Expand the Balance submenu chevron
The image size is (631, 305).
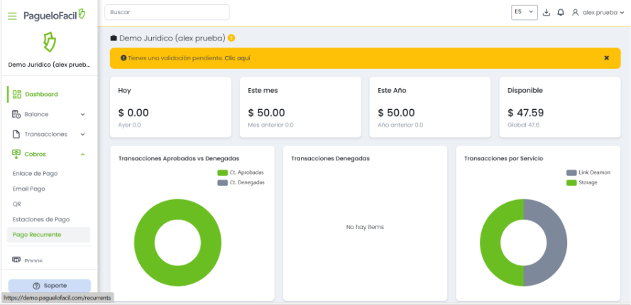coord(82,114)
